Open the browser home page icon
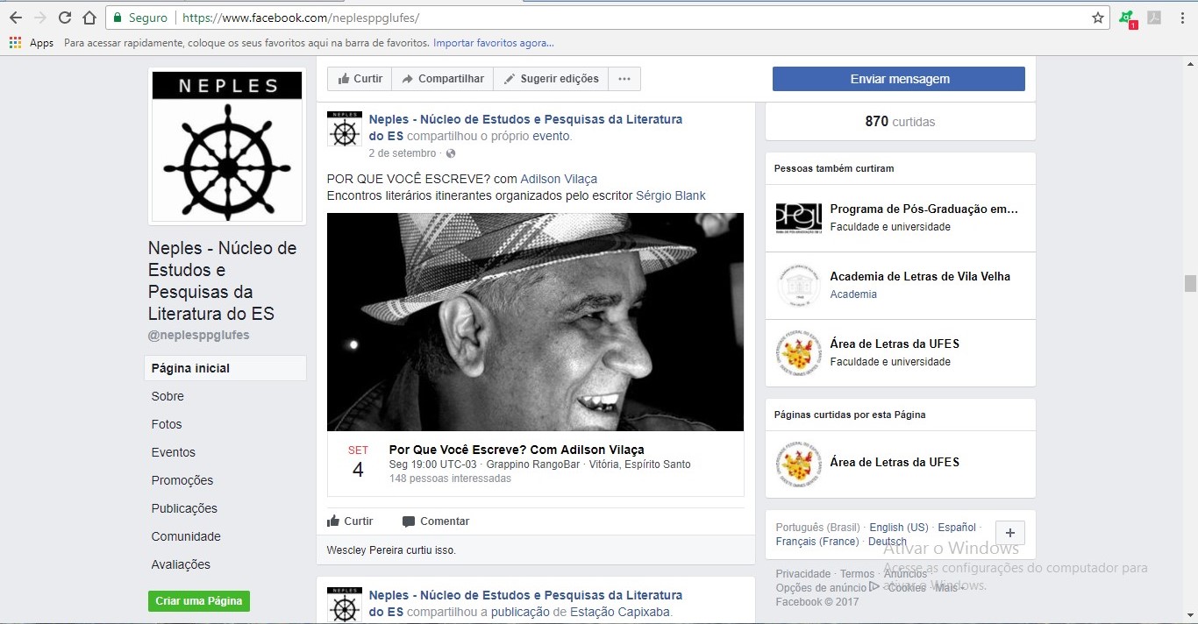Screen dimensions: 1198x624 [89, 18]
